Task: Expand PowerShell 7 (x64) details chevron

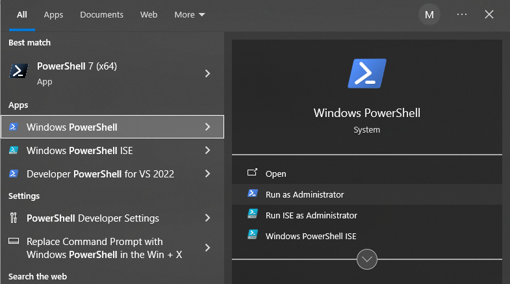Action: 207,73
